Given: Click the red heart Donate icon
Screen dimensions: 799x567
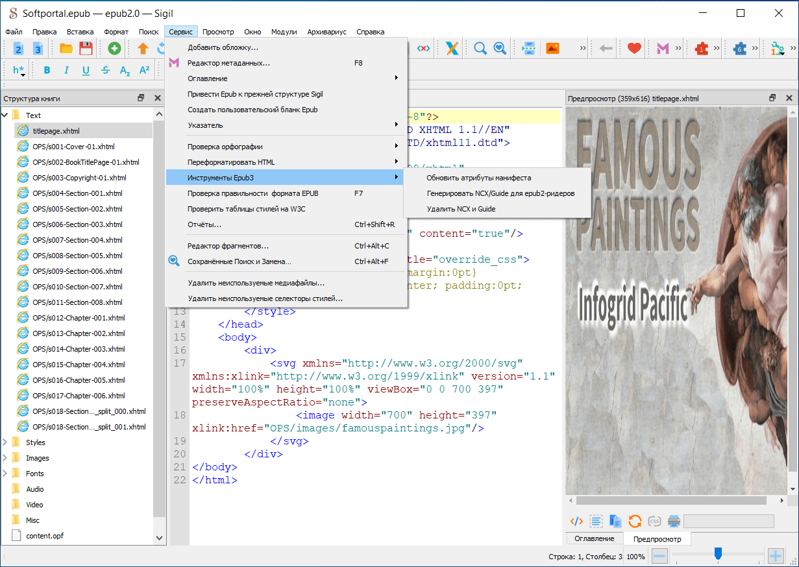Looking at the screenshot, I should pos(634,48).
